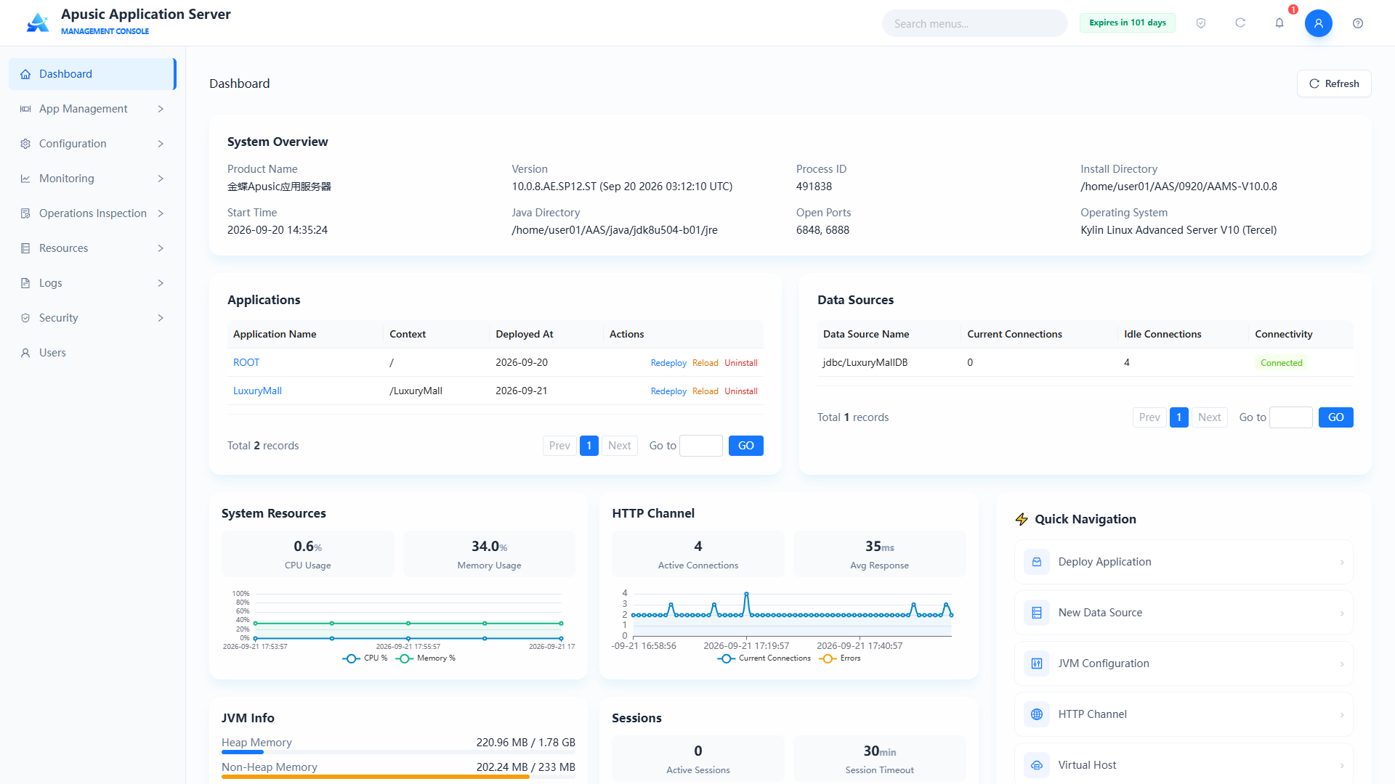The width and height of the screenshot is (1395, 784).
Task: Expand the Monitoring sidebar section
Action: coord(93,179)
